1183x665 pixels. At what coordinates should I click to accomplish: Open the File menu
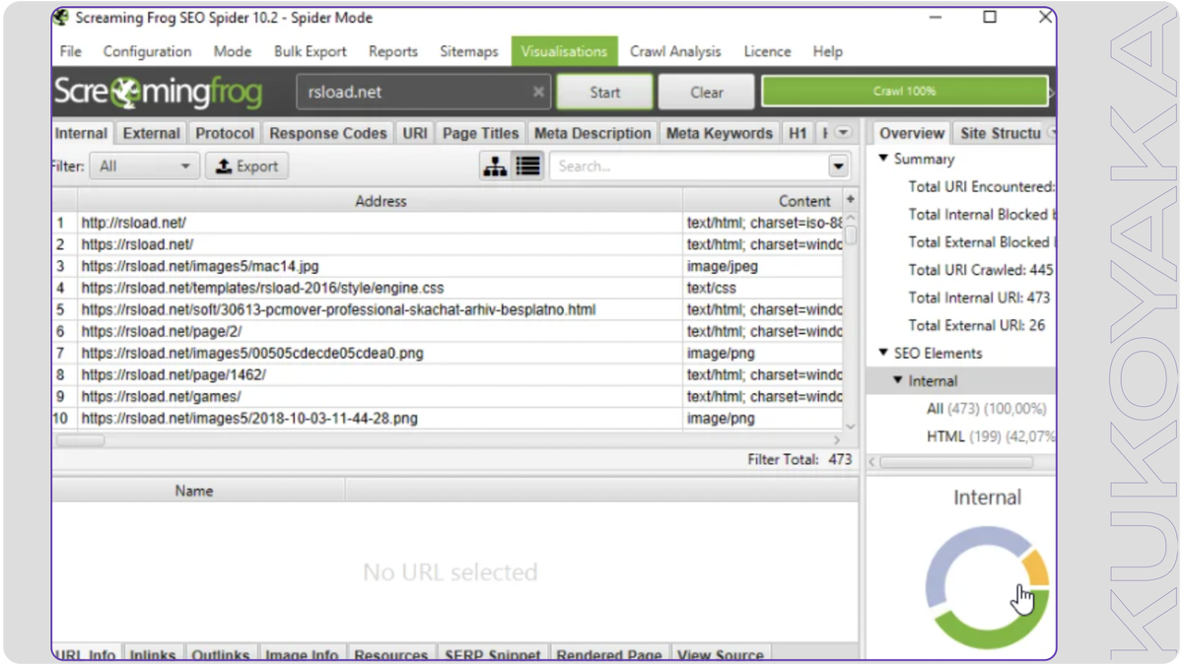pyautogui.click(x=71, y=51)
